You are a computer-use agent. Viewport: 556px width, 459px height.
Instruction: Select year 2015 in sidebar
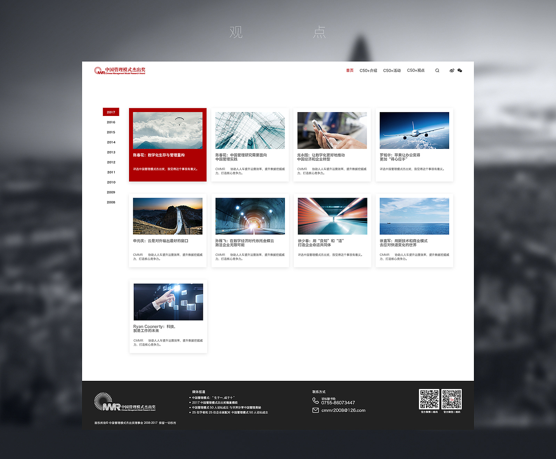(111, 132)
